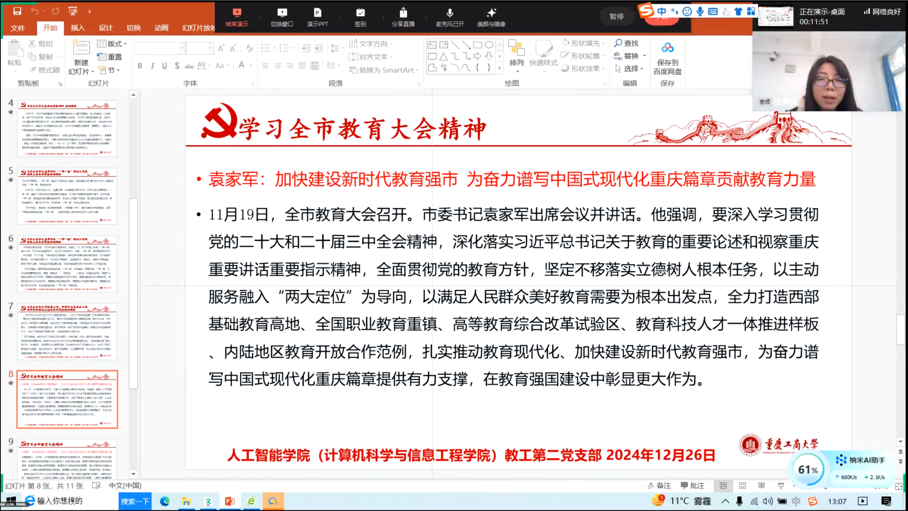Switch to slide sorter view in the status bar
Screen dimensions: 908x511
(742, 486)
